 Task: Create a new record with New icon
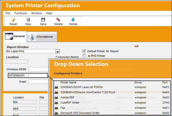[x=28, y=20]
